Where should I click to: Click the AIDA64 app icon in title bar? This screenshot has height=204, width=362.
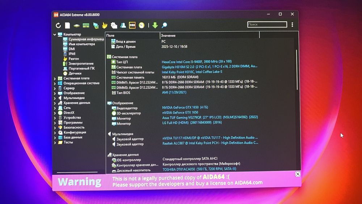pos(56,15)
